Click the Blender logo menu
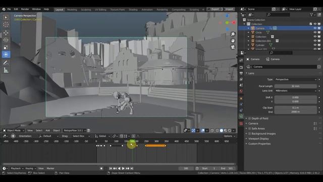The width and height of the screenshot is (323, 182). click(x=4, y=9)
